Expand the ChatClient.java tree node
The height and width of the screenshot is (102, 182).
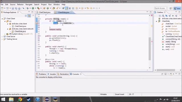point(10,26)
